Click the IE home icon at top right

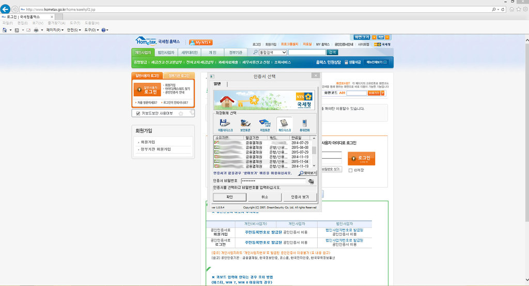512,9
